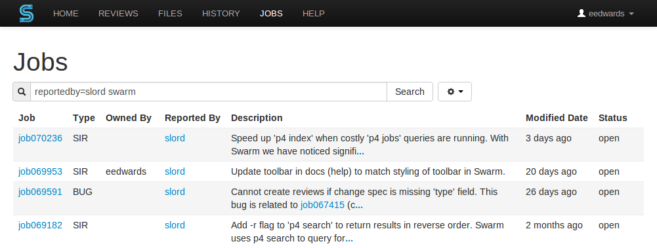The width and height of the screenshot is (657, 248).
Task: Open slord reporter link for job069591
Action: point(175,192)
